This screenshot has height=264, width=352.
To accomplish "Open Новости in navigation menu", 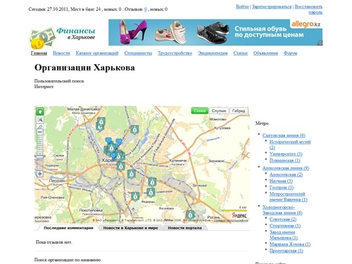I will pos(61,53).
